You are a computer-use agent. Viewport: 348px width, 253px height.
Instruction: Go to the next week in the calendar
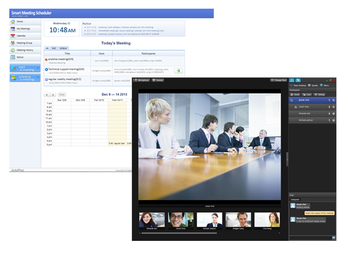coord(53,95)
